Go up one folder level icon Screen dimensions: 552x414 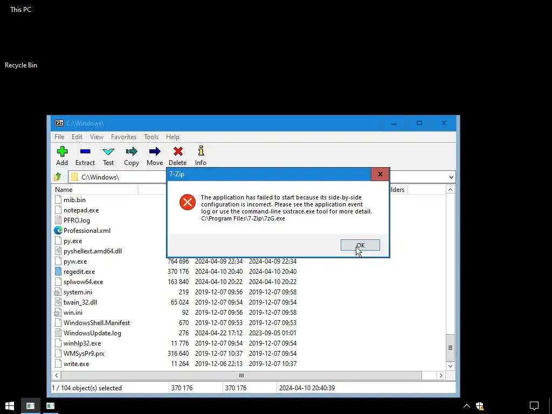(58, 177)
